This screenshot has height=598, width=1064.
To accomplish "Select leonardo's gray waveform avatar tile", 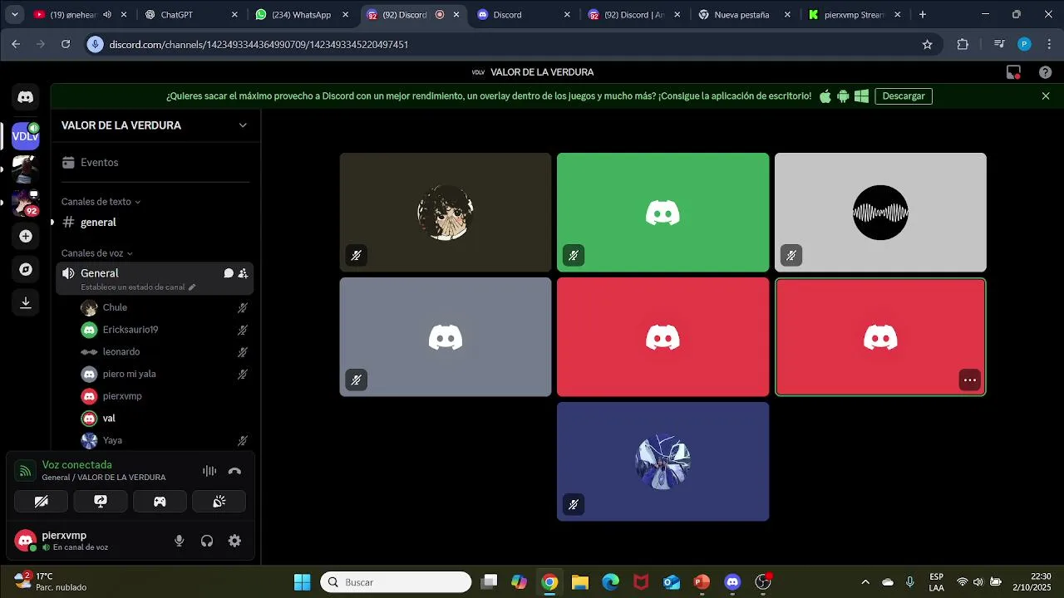I will (880, 213).
